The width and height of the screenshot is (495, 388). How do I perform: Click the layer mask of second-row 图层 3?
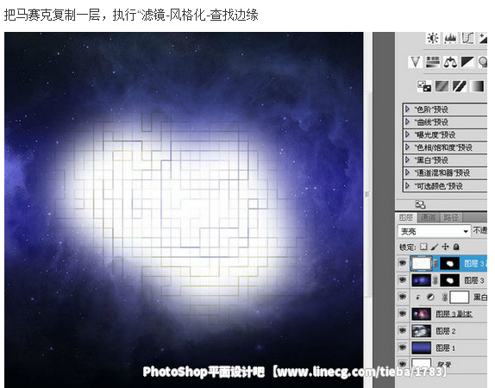[449, 280]
